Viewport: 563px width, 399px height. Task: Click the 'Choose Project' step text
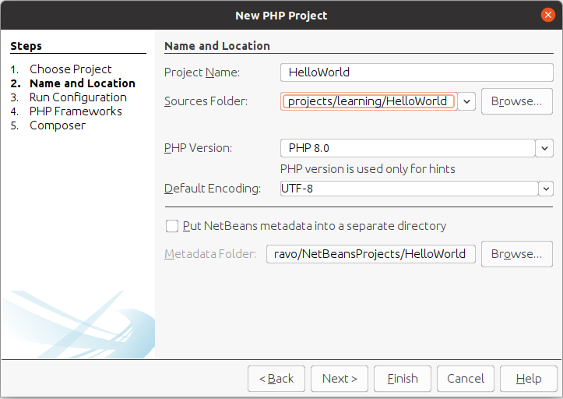(70, 69)
